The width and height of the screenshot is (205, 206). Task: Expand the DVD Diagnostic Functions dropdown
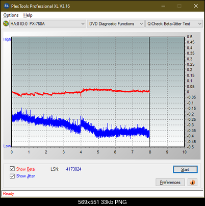pos(116,24)
